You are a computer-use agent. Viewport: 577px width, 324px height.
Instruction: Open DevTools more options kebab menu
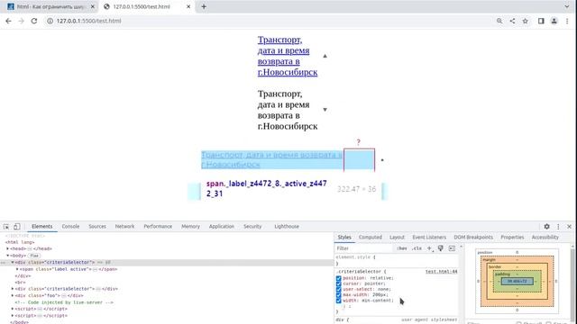click(558, 227)
